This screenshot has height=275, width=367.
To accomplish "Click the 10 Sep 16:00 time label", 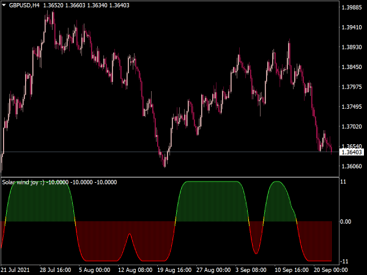I will pos(292,270).
